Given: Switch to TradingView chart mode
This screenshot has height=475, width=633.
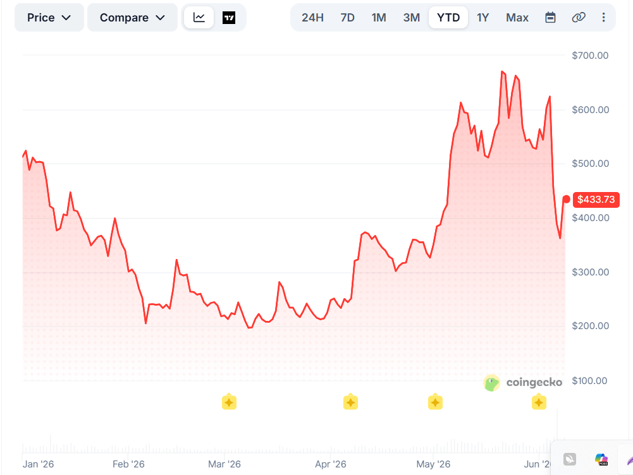Looking at the screenshot, I should pos(229,17).
